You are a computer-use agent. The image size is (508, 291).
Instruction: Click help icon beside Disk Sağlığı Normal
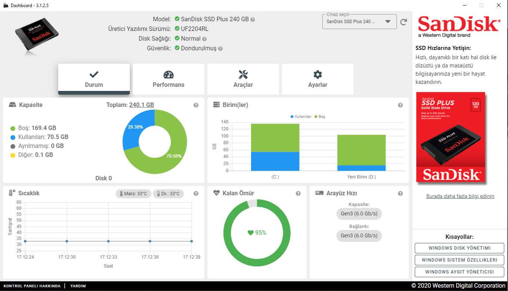(204, 39)
